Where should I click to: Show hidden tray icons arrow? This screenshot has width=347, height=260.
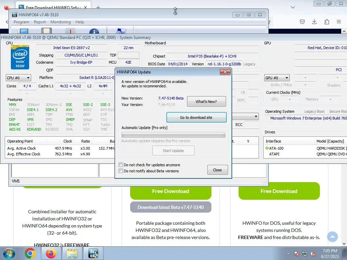(288, 254)
